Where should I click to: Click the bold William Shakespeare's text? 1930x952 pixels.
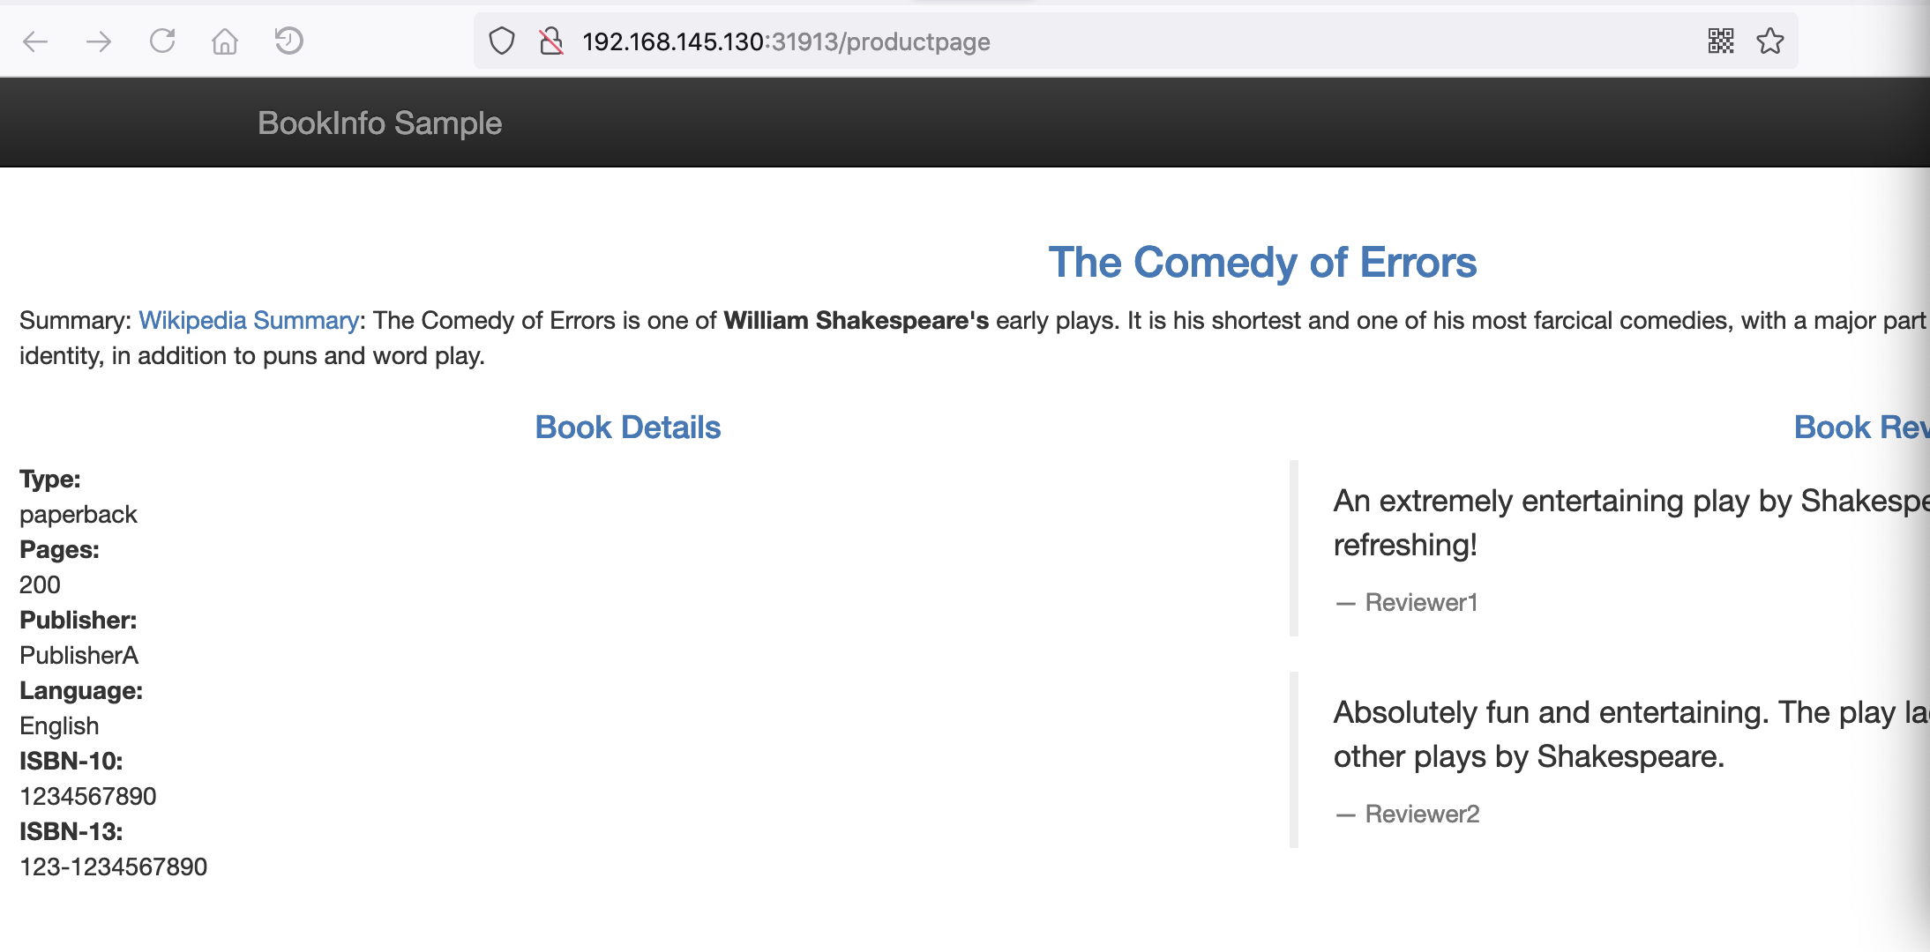coord(857,320)
